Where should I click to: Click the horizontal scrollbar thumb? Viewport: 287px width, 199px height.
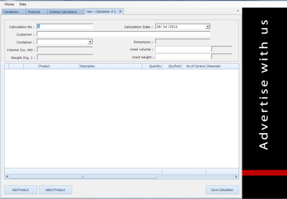[83, 177]
